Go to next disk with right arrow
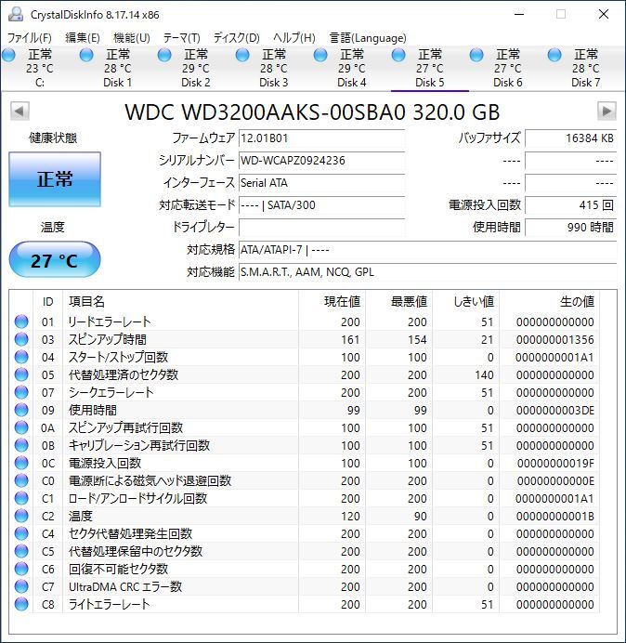 606,112
